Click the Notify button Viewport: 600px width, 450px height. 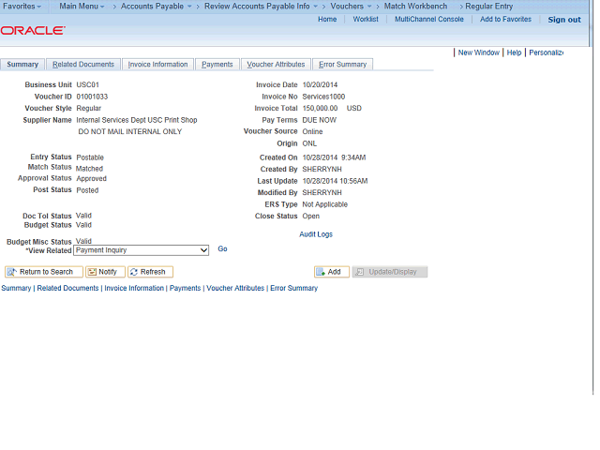click(105, 272)
